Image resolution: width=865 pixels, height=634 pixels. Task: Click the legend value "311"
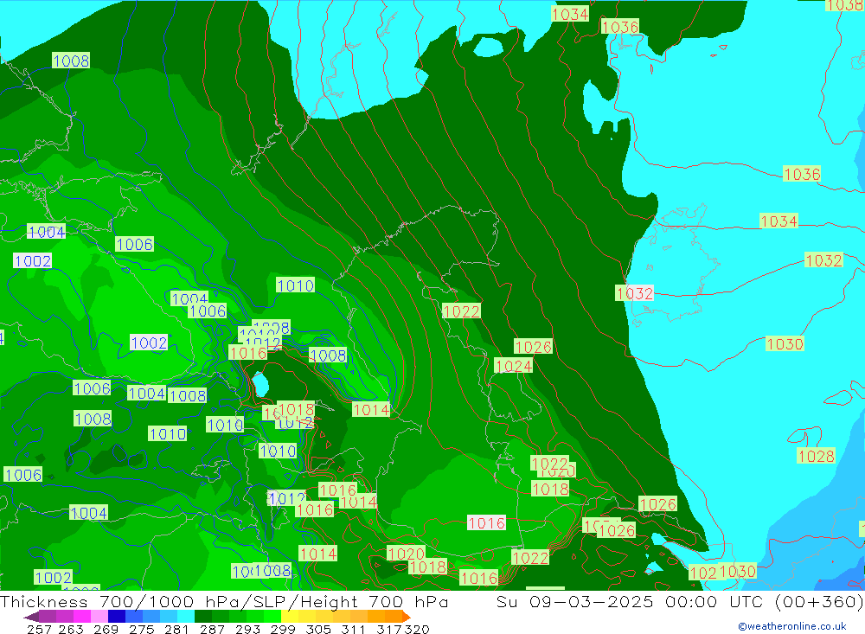coord(351,629)
